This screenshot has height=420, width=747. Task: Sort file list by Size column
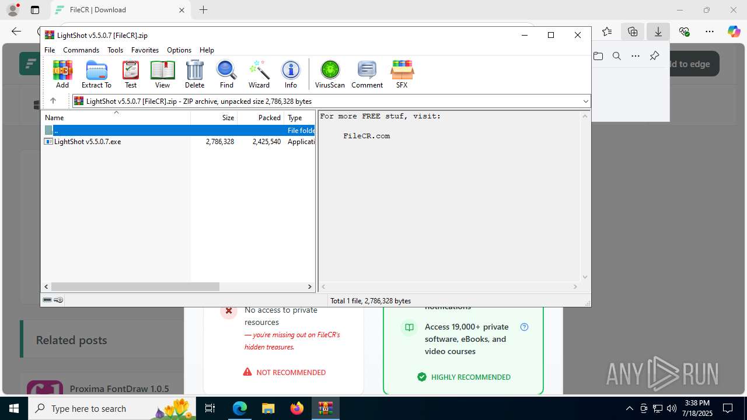click(x=214, y=117)
